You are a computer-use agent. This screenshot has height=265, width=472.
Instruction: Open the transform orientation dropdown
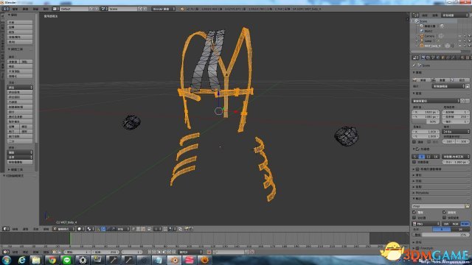[123, 229]
